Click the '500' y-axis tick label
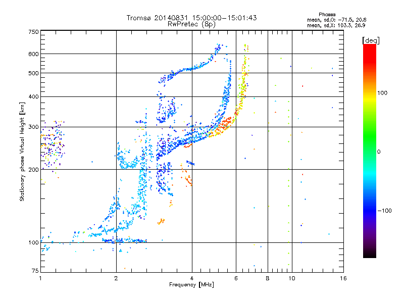Viewport: 404px width, 303px height. [x=33, y=73]
